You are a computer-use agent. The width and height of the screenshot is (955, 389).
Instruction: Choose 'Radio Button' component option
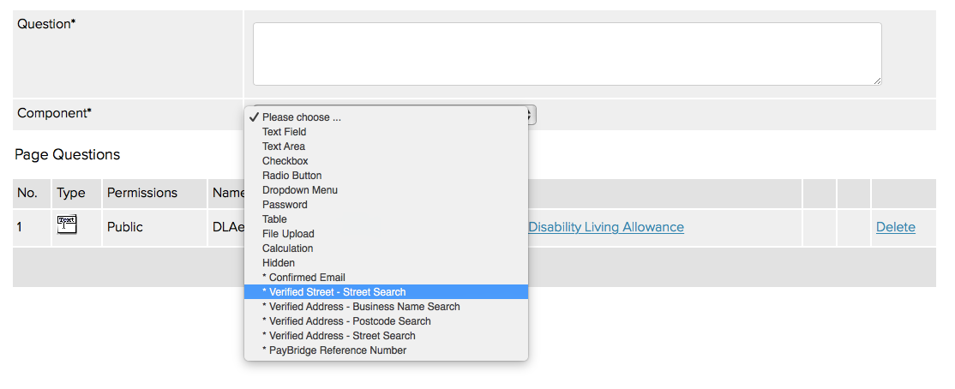(x=291, y=176)
